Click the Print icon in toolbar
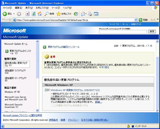 (x=90, y=14)
